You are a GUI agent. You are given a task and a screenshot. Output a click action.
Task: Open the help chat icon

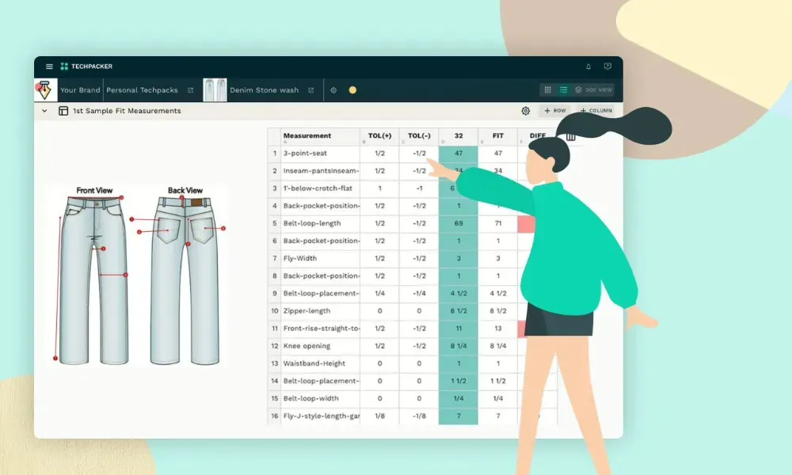(x=607, y=66)
